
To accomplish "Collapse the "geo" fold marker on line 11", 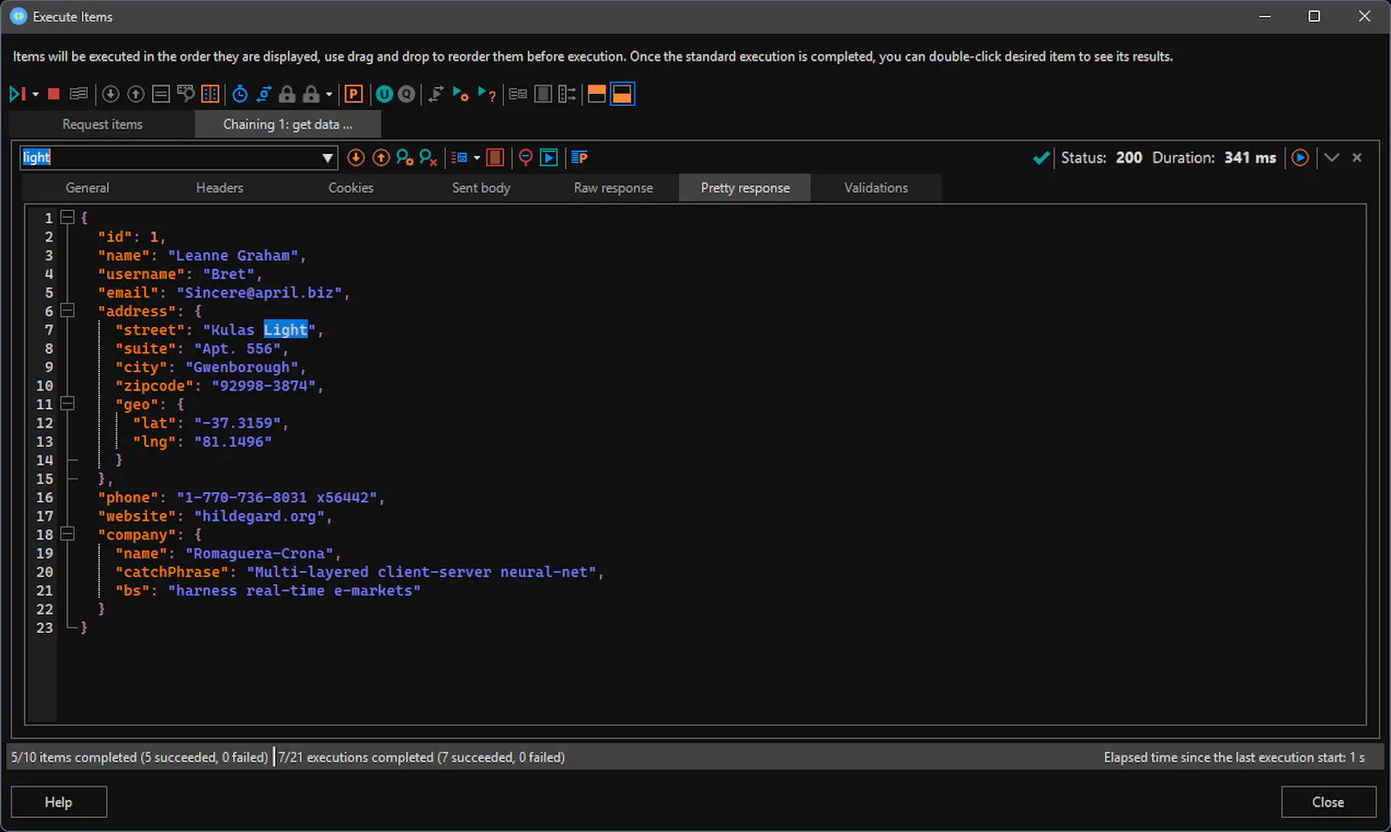I will [x=67, y=403].
